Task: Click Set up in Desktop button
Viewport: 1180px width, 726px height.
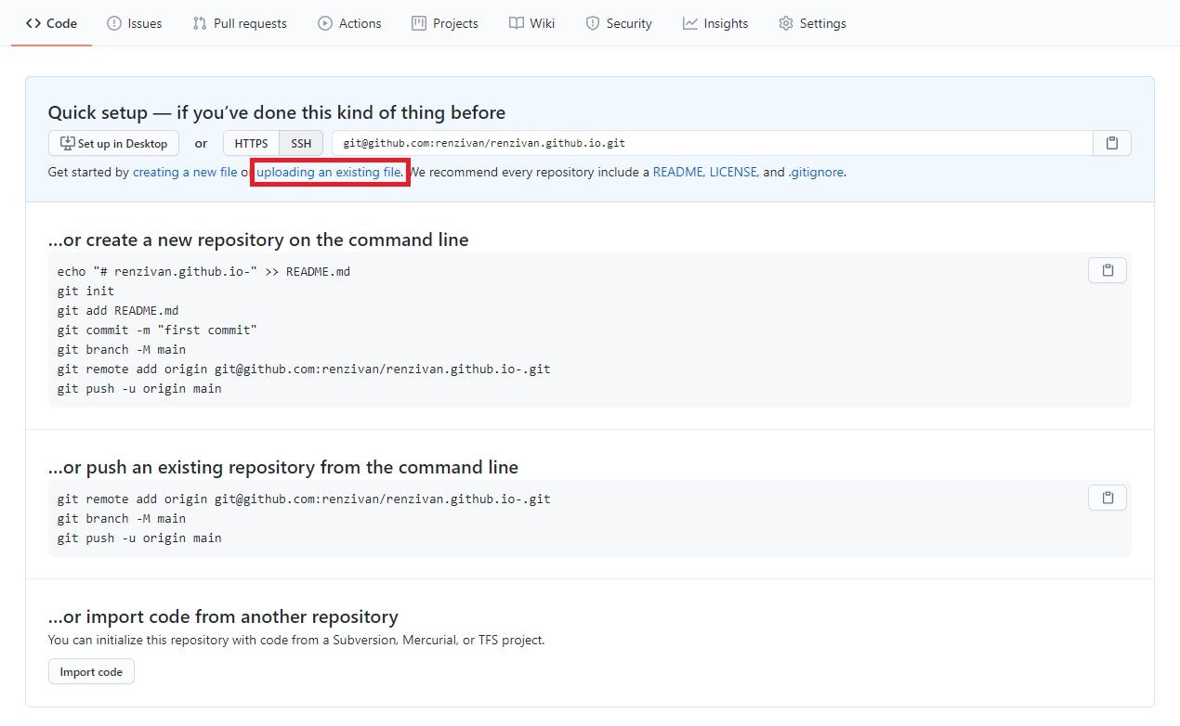Action: 113,143
